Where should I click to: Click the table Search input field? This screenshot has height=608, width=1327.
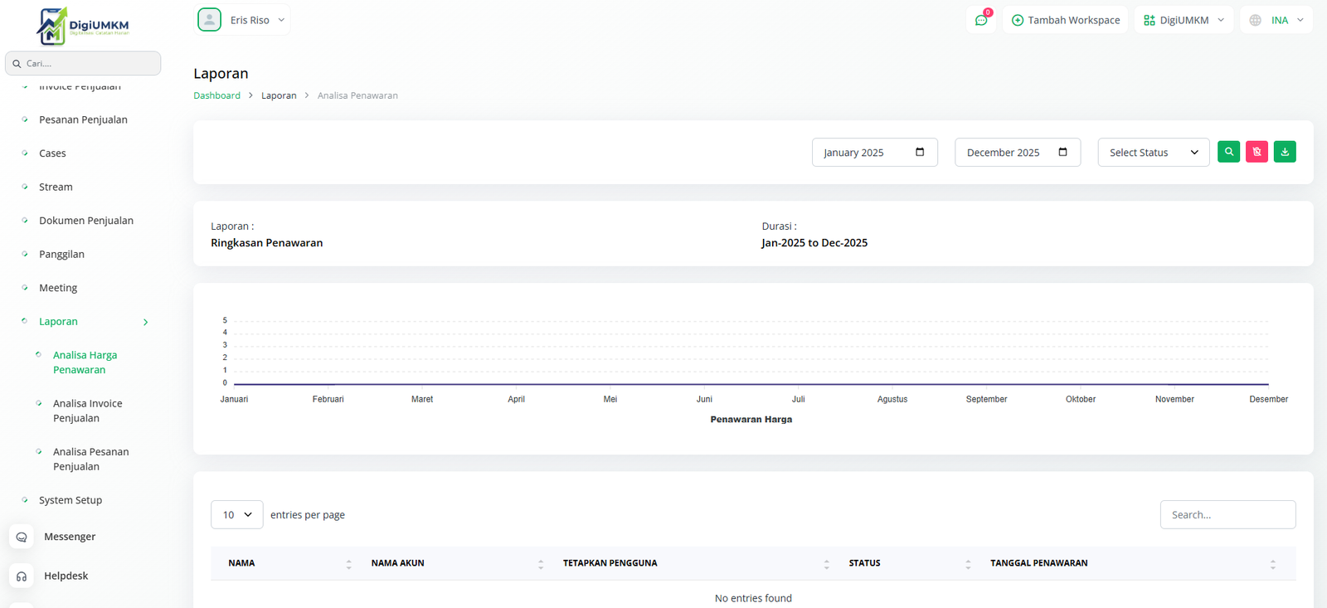1227,515
